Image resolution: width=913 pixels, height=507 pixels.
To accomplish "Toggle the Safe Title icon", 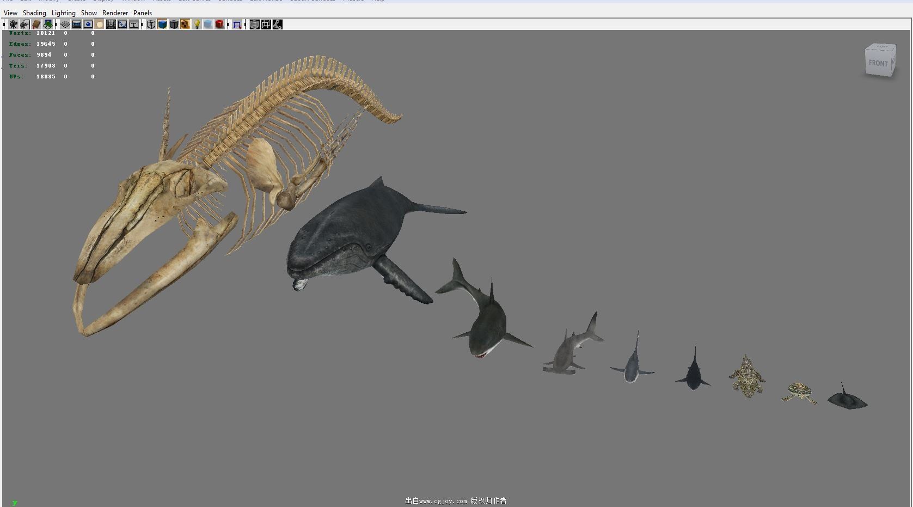I will [133, 25].
